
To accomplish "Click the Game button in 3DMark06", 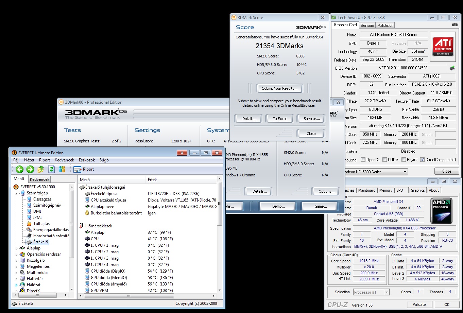I will click(321, 206).
